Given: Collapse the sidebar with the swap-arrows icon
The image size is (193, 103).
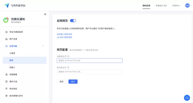Looking at the screenshot, I should pos(45,14).
